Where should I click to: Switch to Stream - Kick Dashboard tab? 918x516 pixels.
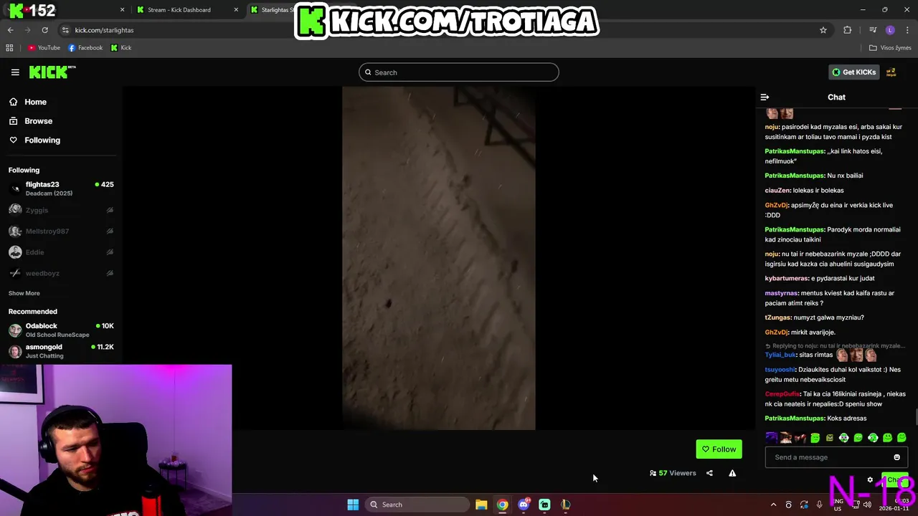[186, 10]
